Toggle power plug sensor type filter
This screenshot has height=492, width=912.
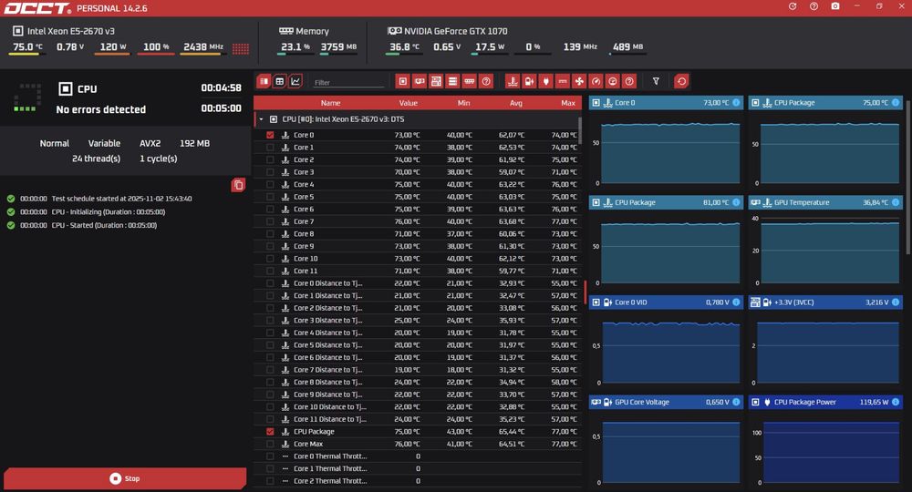pos(545,81)
